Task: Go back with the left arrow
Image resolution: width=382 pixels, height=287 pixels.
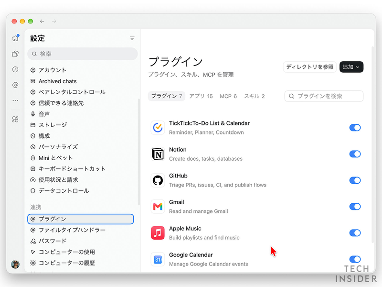Action: (x=42, y=21)
